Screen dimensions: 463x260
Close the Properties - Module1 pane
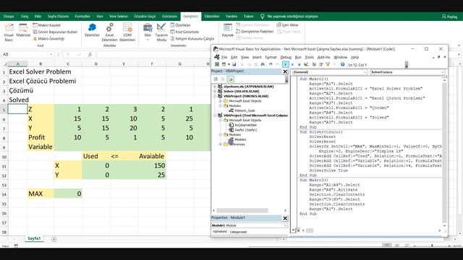click(285, 218)
